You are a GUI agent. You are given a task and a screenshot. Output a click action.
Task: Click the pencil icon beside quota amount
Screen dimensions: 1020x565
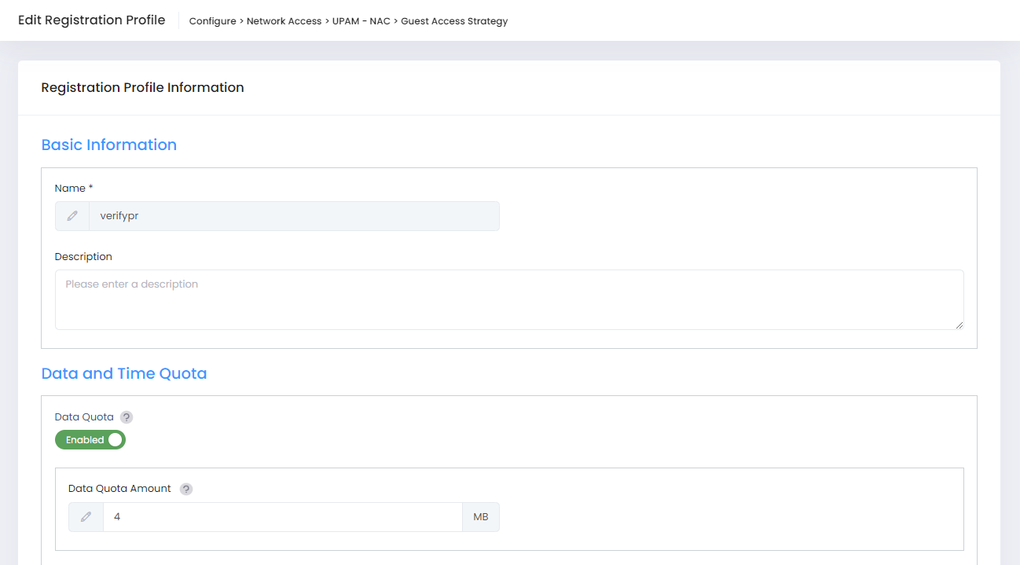click(86, 517)
